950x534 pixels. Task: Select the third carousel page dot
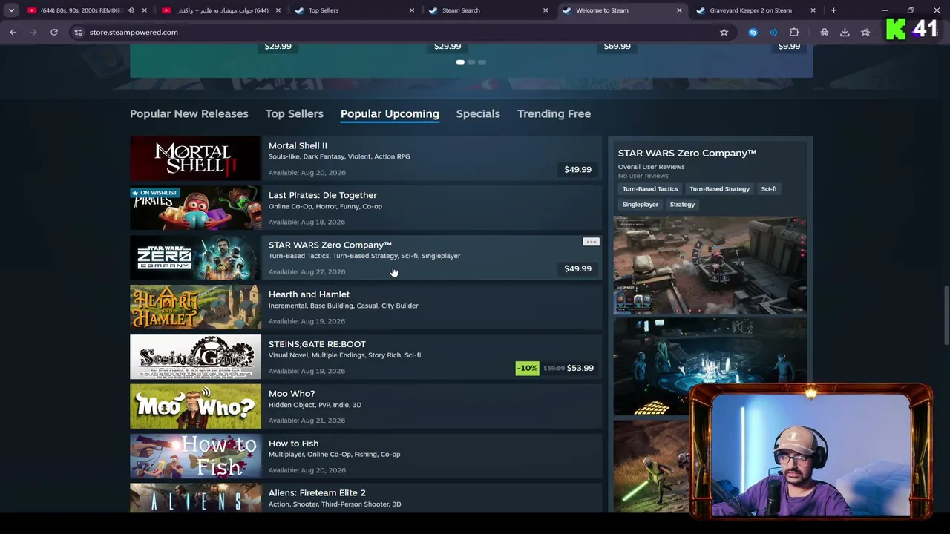pos(482,62)
